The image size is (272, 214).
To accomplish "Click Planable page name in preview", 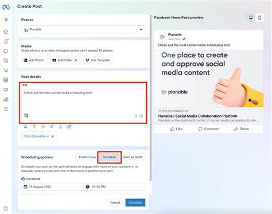I will coord(174,34).
